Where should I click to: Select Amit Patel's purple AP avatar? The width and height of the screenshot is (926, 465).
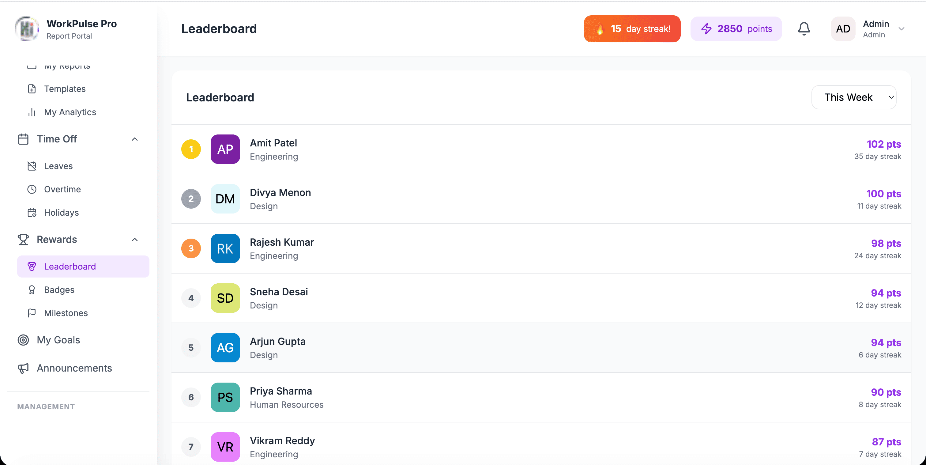[225, 149]
